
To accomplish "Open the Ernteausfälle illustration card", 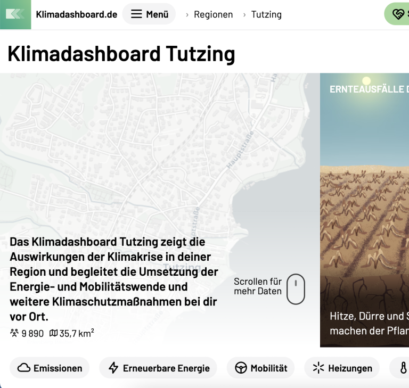I will pos(364,210).
